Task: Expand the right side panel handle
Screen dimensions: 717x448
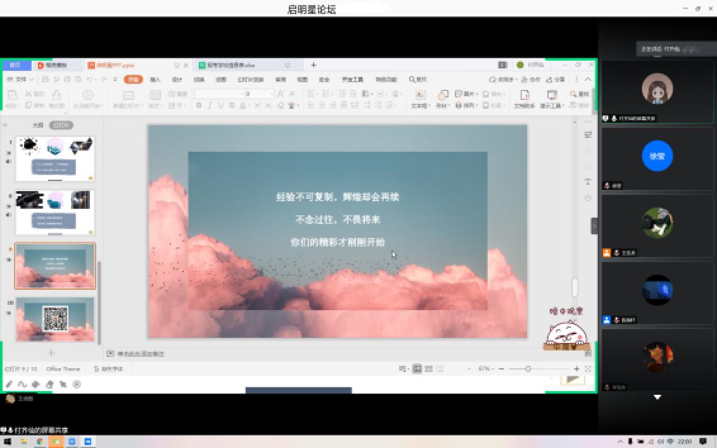Action: point(594,226)
